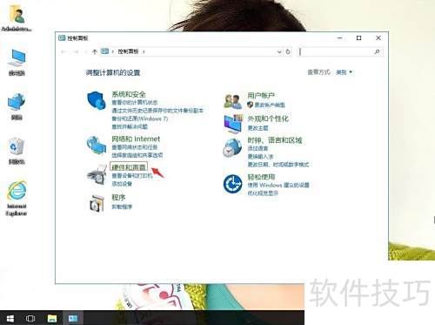The height and width of the screenshot is (325, 435).
Task: Open File Explorer from the taskbar
Action: tap(52, 318)
